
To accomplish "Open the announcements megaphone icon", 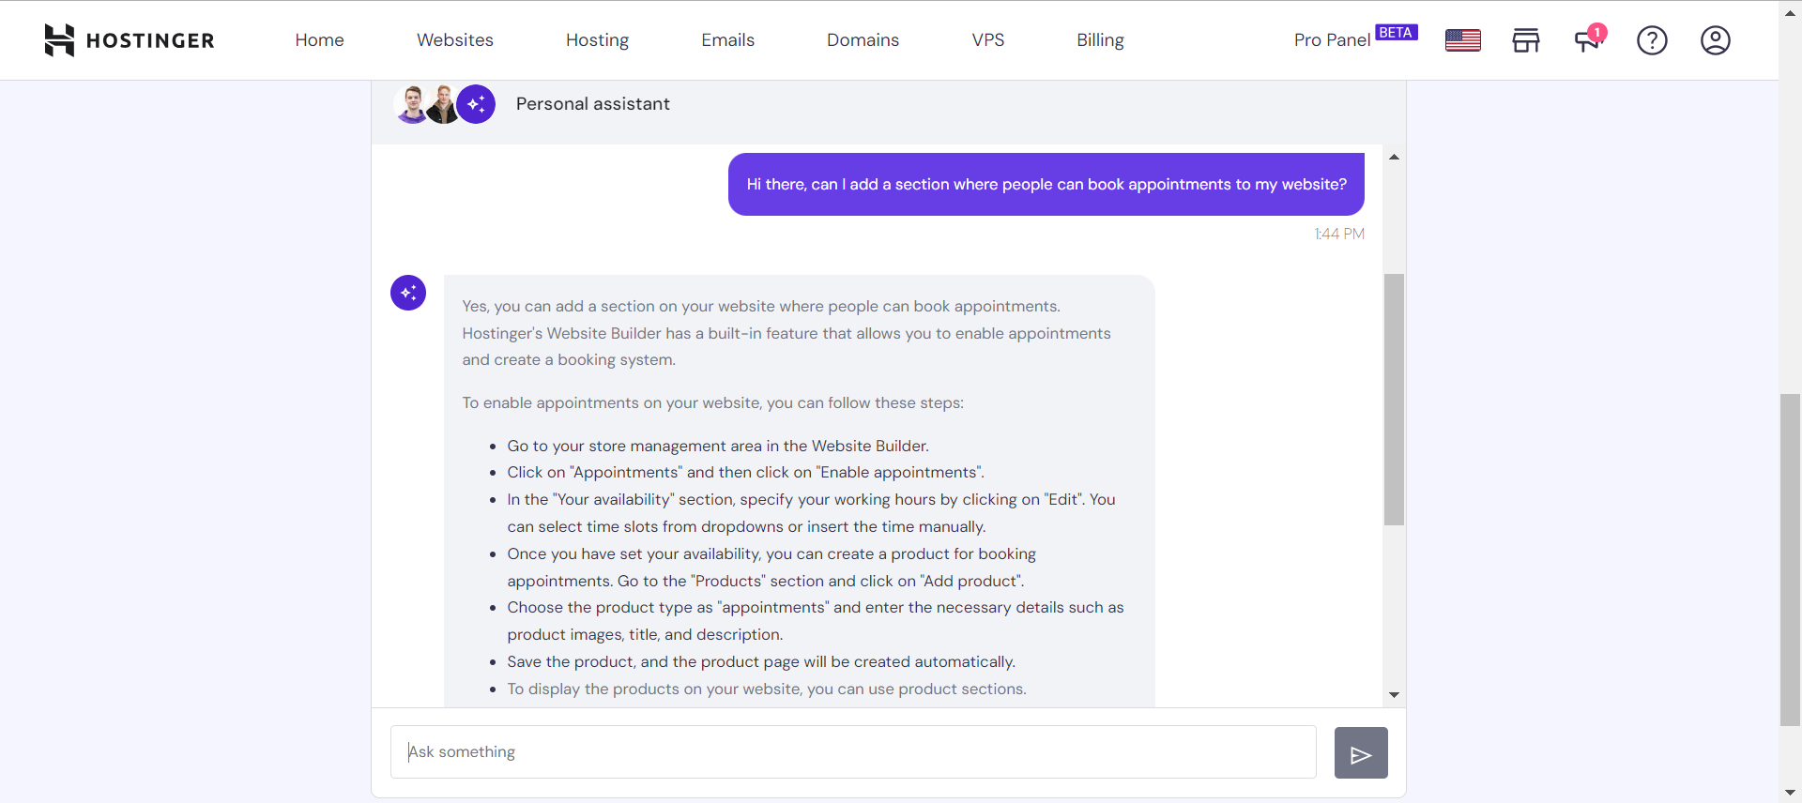I will [1589, 39].
